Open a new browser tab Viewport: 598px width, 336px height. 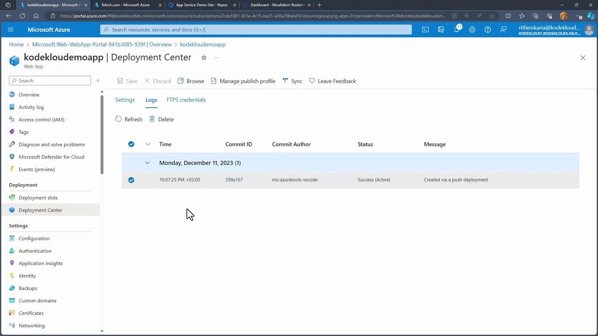point(319,5)
